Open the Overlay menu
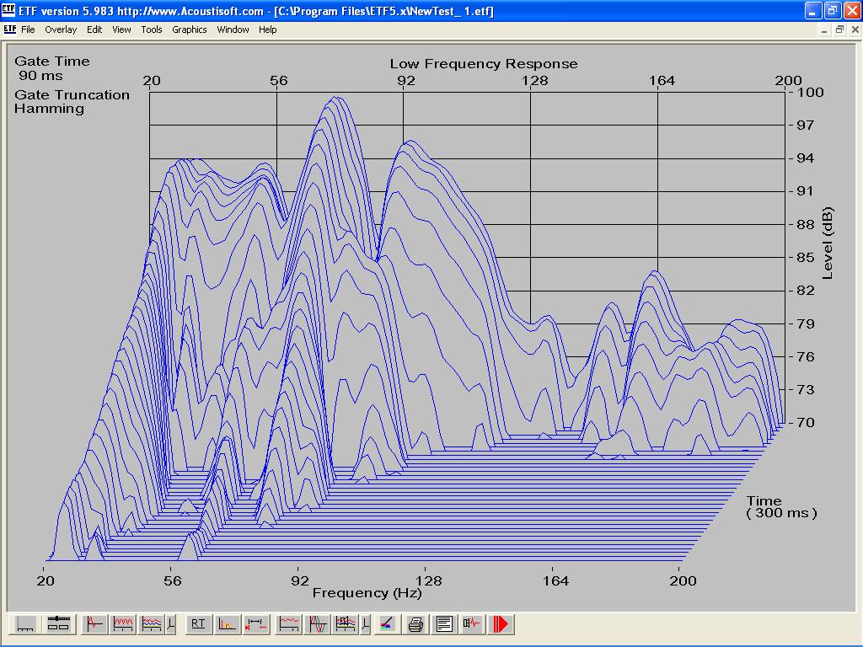This screenshot has width=863, height=647. pos(61,29)
